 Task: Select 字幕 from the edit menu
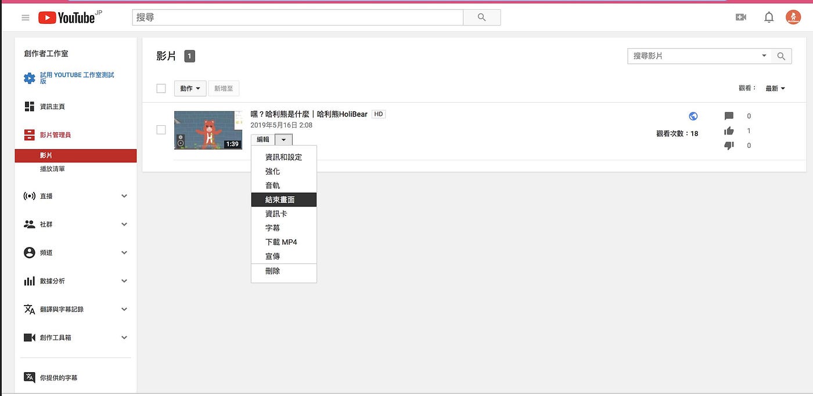click(284, 228)
